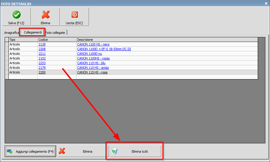Open code link 2152

tap(42, 58)
